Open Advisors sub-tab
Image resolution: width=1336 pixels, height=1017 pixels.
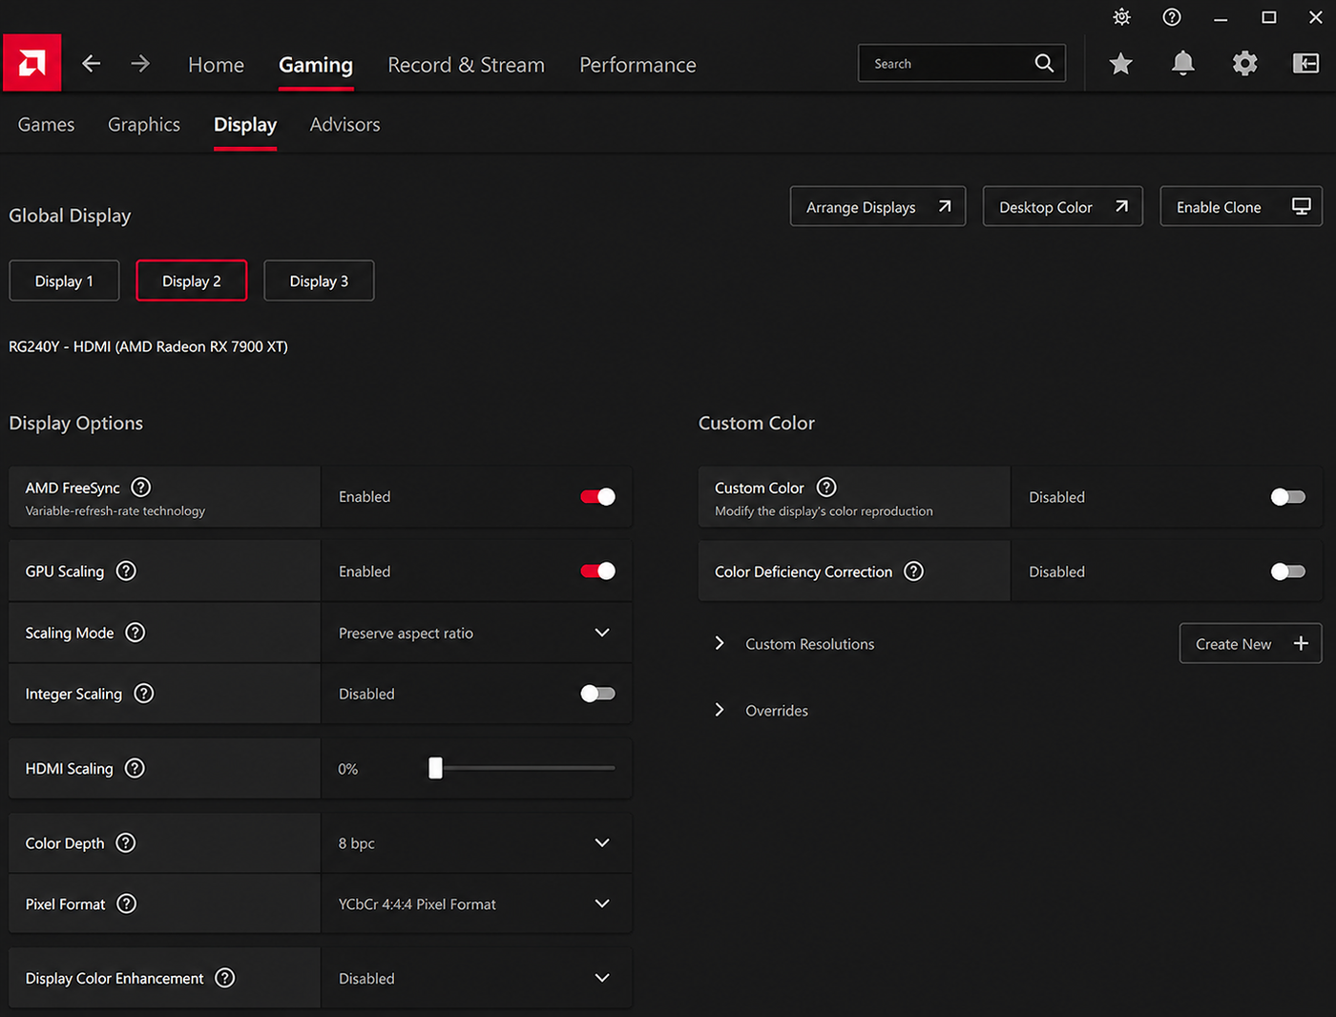click(344, 124)
